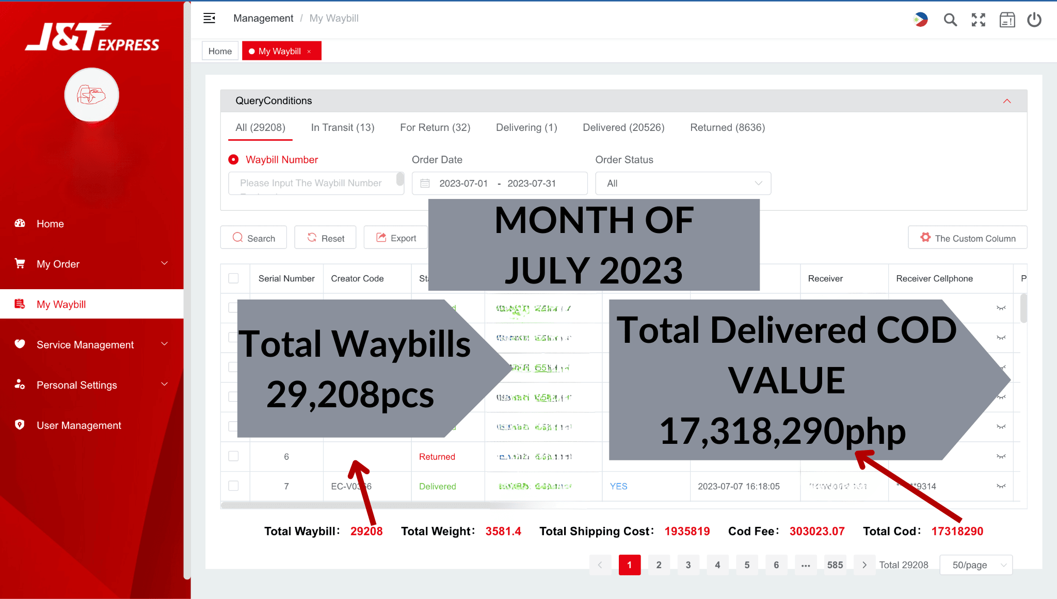This screenshot has height=599, width=1057.
Task: Go to page 5
Action: [x=747, y=565]
